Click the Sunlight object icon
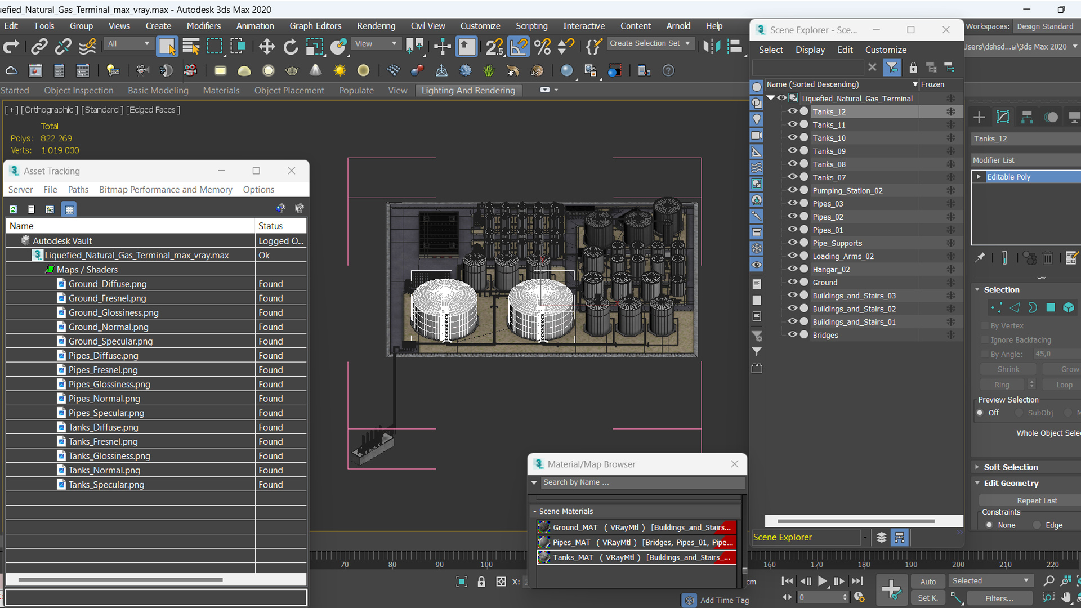The width and height of the screenshot is (1081, 608). click(340, 71)
